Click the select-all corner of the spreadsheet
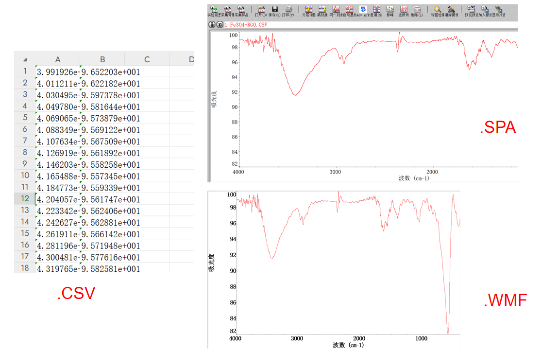Image resolution: width=542 pixels, height=353 pixels. point(25,59)
